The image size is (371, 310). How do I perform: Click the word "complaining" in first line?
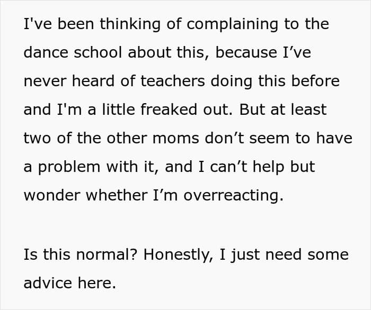click(x=232, y=24)
